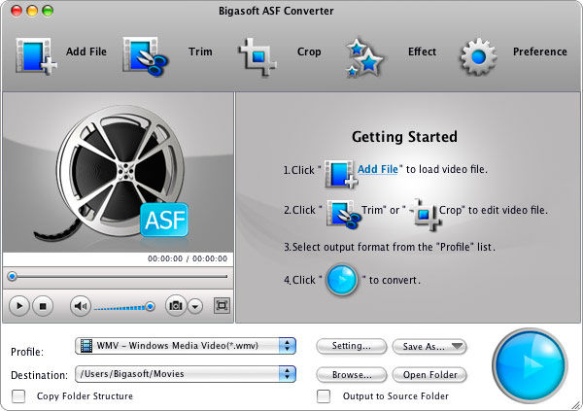Click the Trim icon in step 2

(344, 214)
